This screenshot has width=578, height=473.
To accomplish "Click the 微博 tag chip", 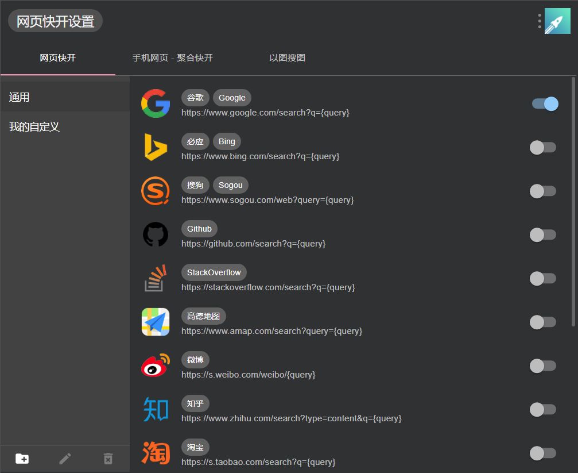I will pos(195,360).
